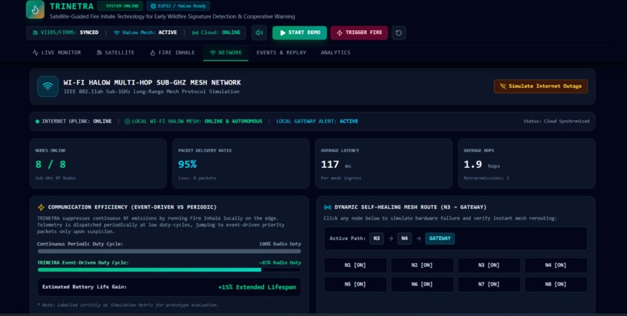Click the ESP32 / HaLow Ready badge

coord(178,6)
